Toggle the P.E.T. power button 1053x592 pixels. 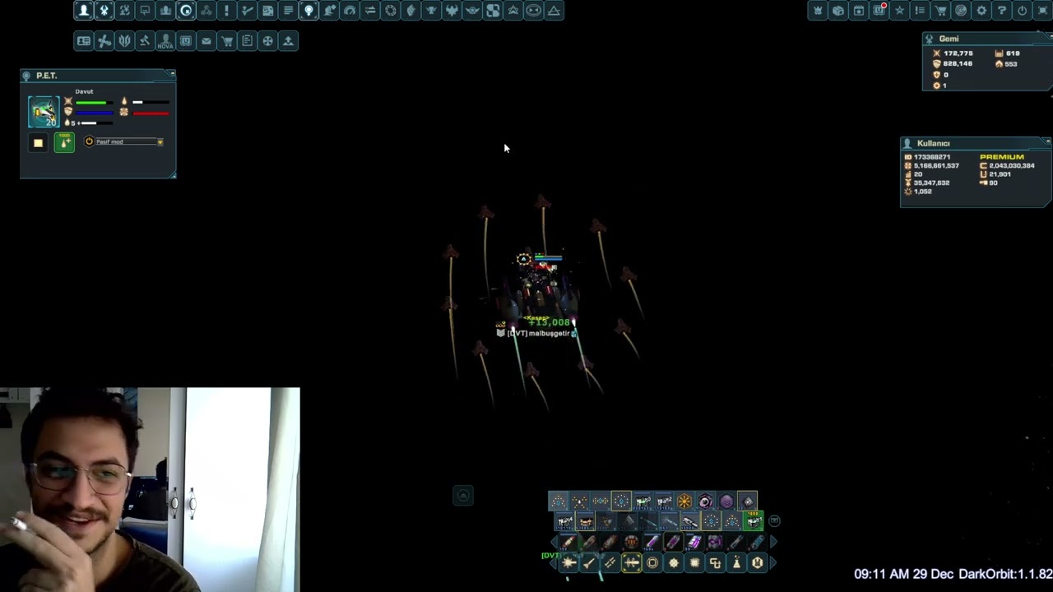tap(89, 141)
